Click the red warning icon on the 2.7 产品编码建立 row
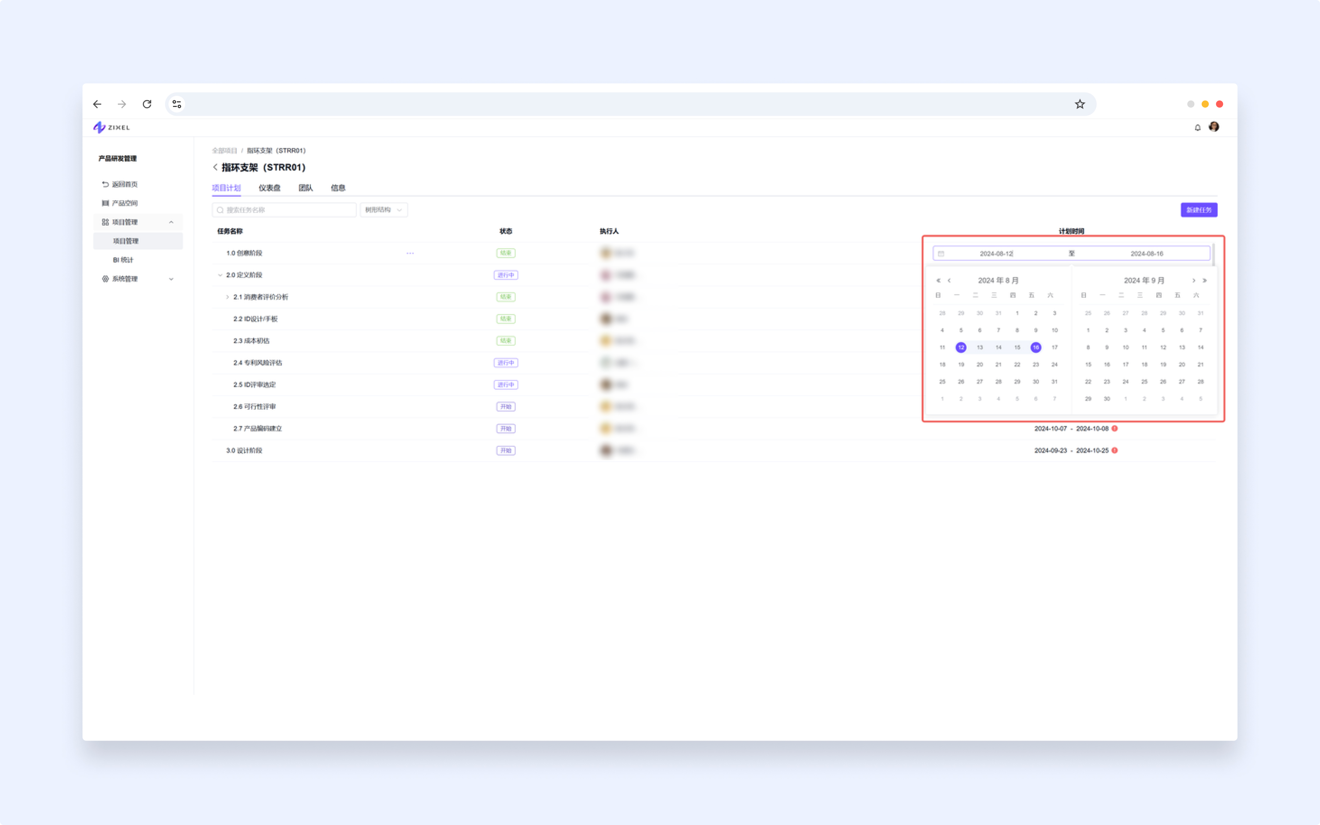Viewport: 1320px width, 825px height. (1114, 428)
